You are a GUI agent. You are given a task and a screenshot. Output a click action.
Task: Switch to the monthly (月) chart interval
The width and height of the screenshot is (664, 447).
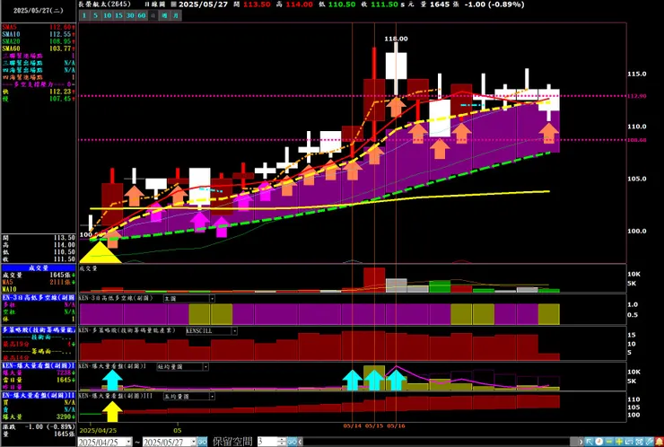[x=176, y=15]
